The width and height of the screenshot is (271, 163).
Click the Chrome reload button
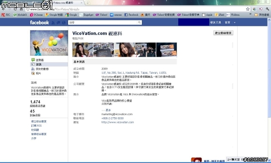pos(15,9)
